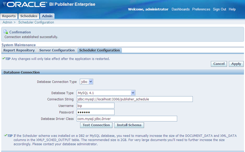Open the Help link
The width and height of the screenshot is (245, 152).
(x=232, y=9)
